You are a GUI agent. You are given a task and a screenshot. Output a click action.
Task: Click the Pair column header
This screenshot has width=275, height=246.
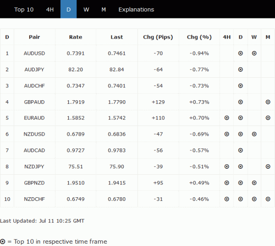click(34, 37)
